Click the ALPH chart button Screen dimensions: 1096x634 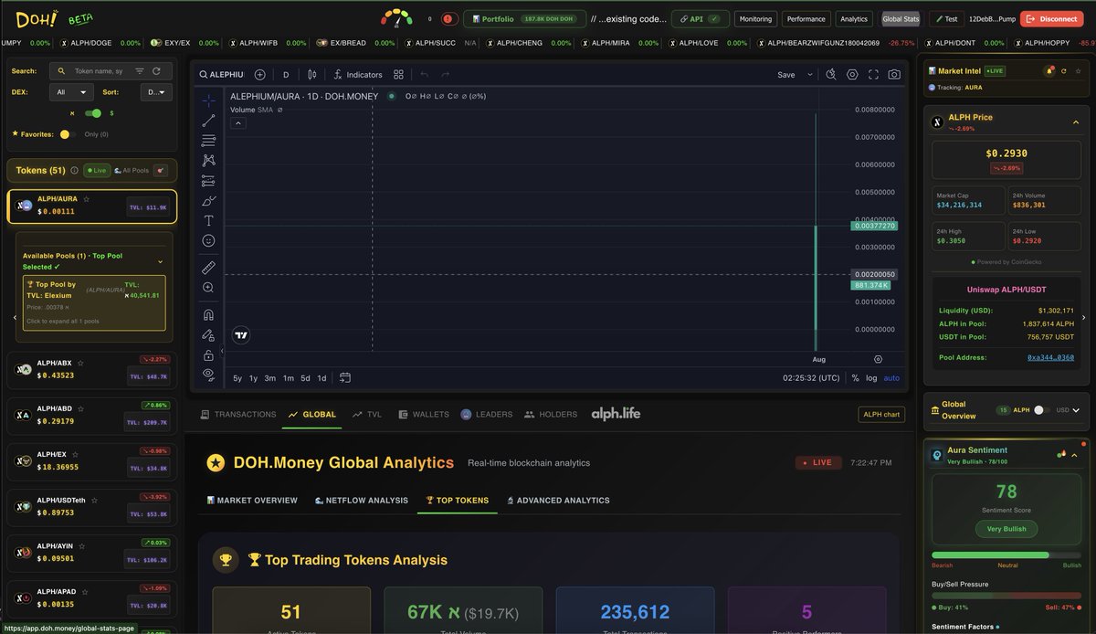881,415
